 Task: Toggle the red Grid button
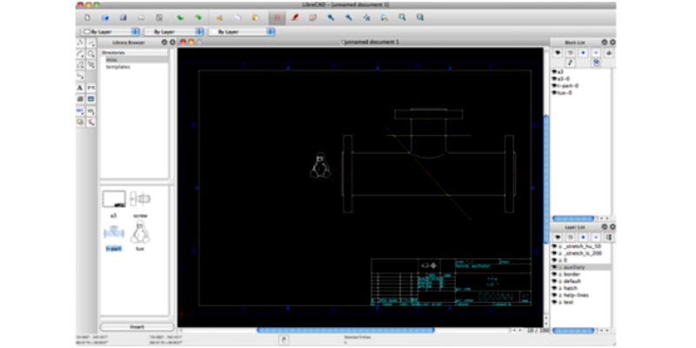(277, 17)
